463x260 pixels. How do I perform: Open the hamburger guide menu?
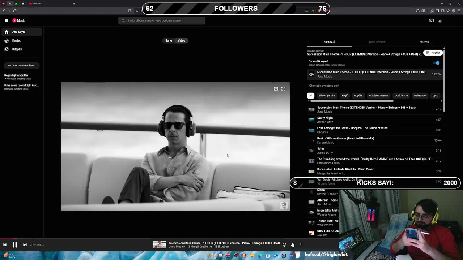pos(7,21)
